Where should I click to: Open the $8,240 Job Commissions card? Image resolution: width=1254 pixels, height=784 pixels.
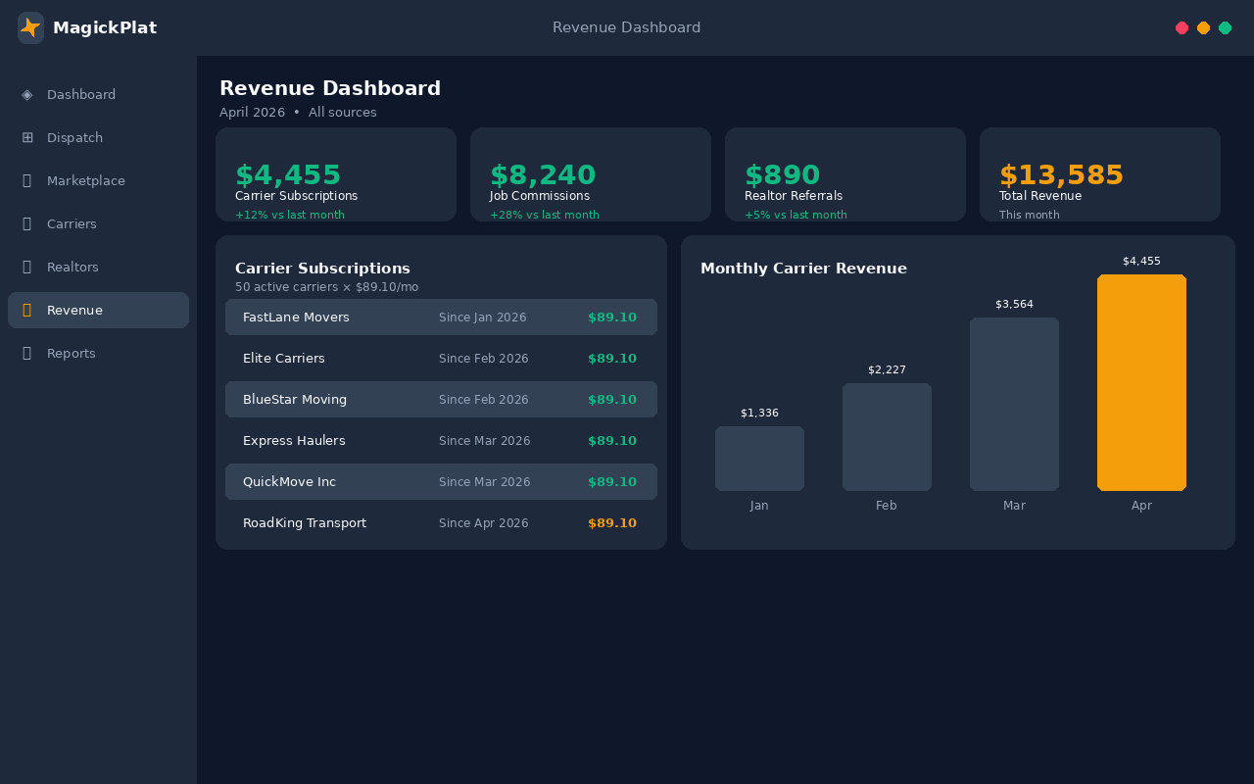(x=591, y=174)
